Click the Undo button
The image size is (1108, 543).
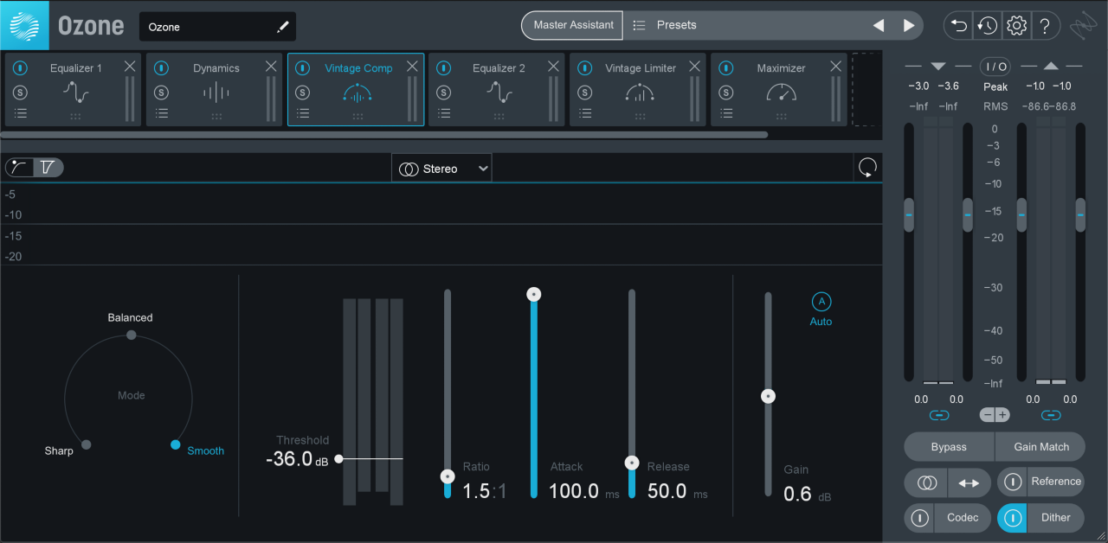click(x=959, y=26)
